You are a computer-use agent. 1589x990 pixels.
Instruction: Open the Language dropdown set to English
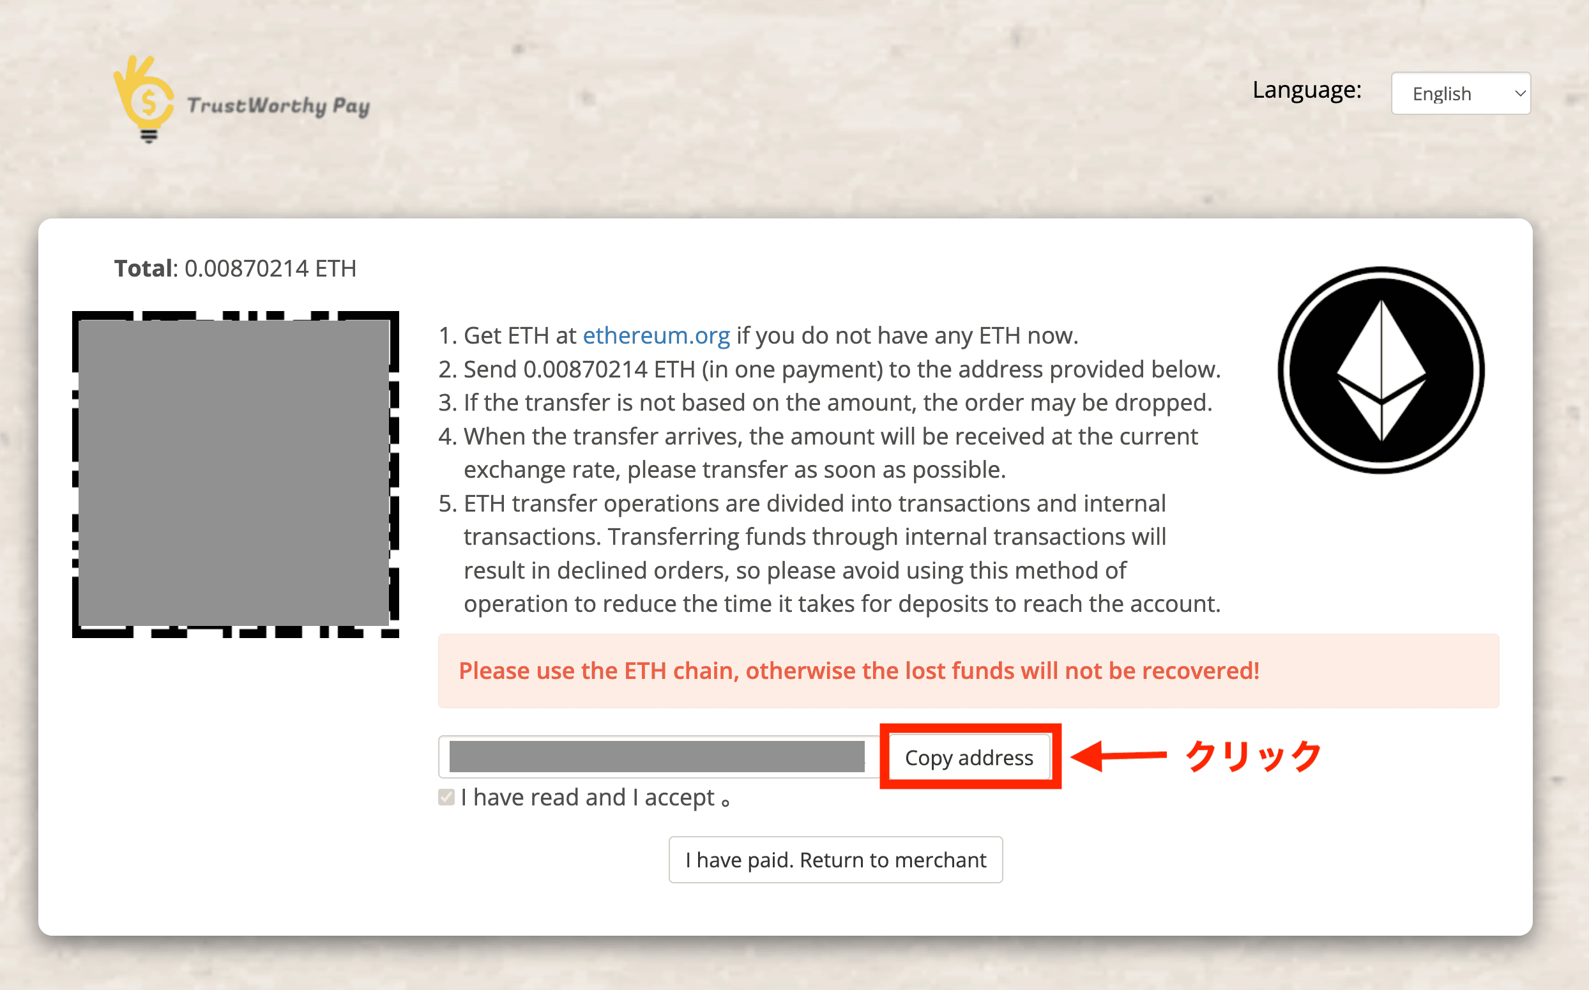pyautogui.click(x=1461, y=94)
